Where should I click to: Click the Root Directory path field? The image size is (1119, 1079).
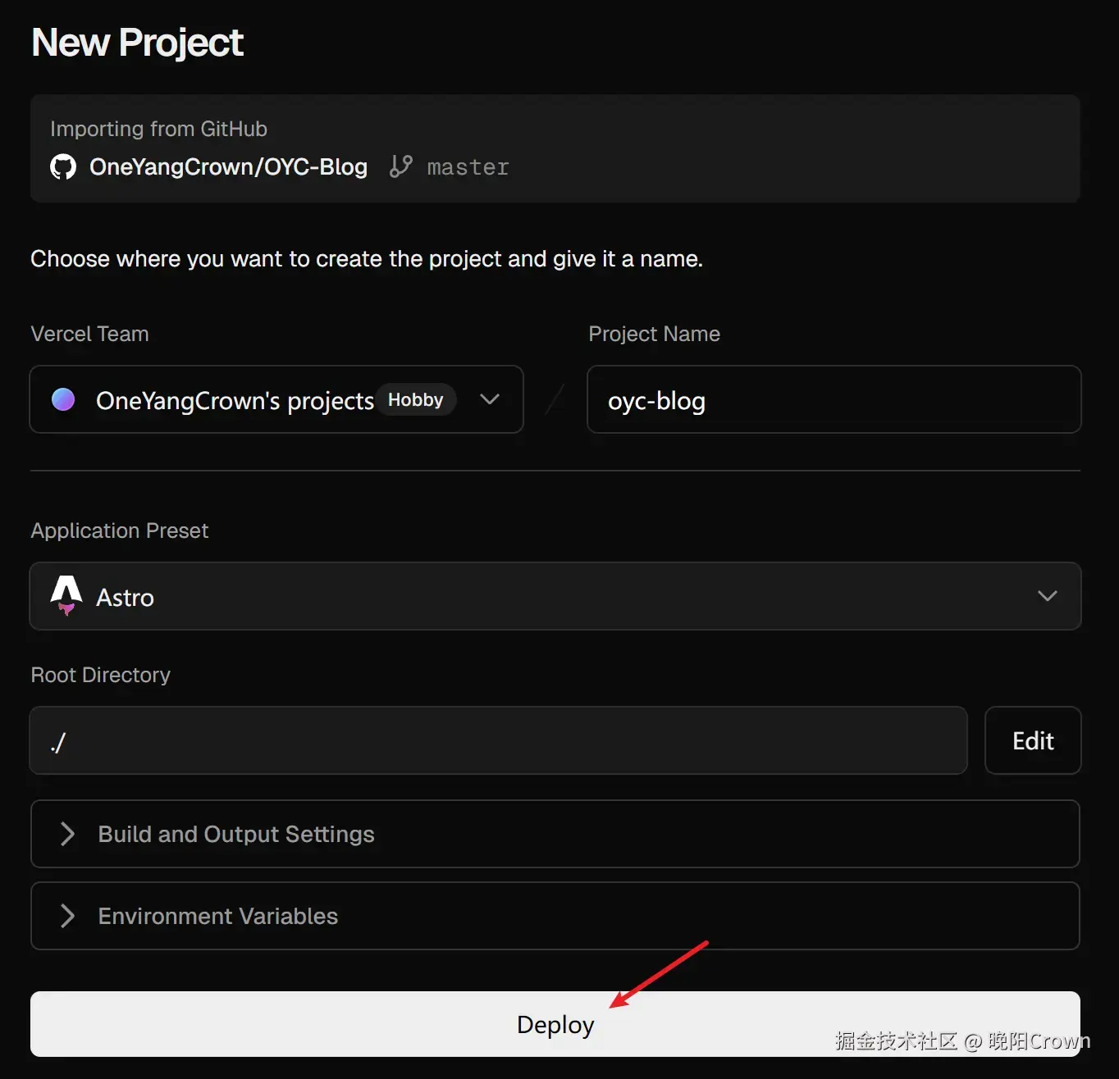click(498, 740)
